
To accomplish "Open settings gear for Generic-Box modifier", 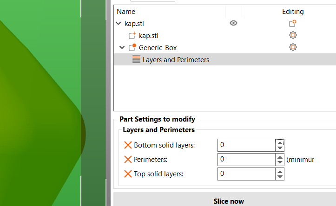I will (x=293, y=47).
